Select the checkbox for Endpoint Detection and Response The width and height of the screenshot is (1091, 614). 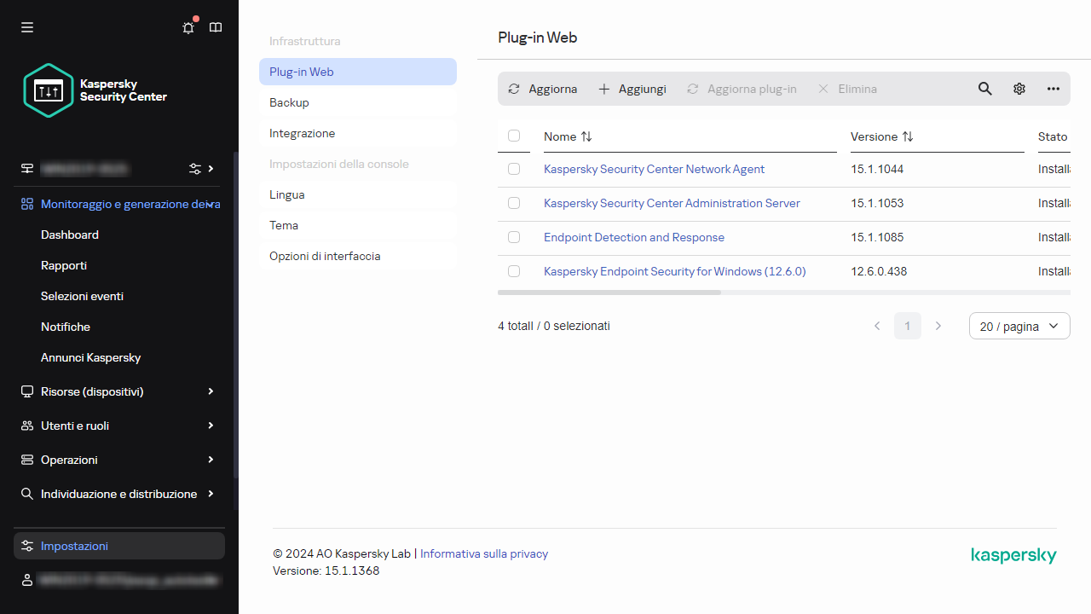(514, 237)
